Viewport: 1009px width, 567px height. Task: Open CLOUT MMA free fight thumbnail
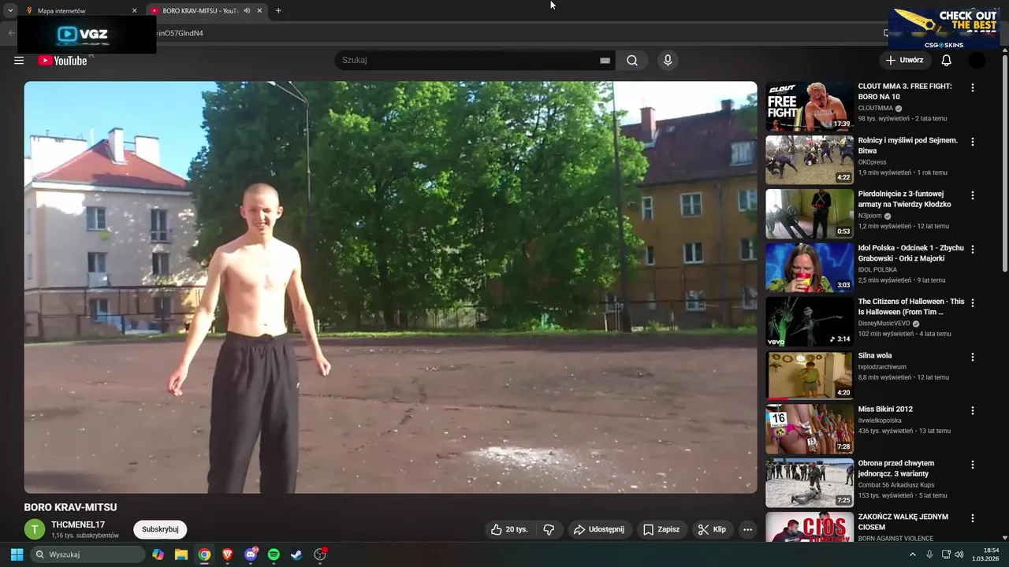pyautogui.click(x=810, y=106)
